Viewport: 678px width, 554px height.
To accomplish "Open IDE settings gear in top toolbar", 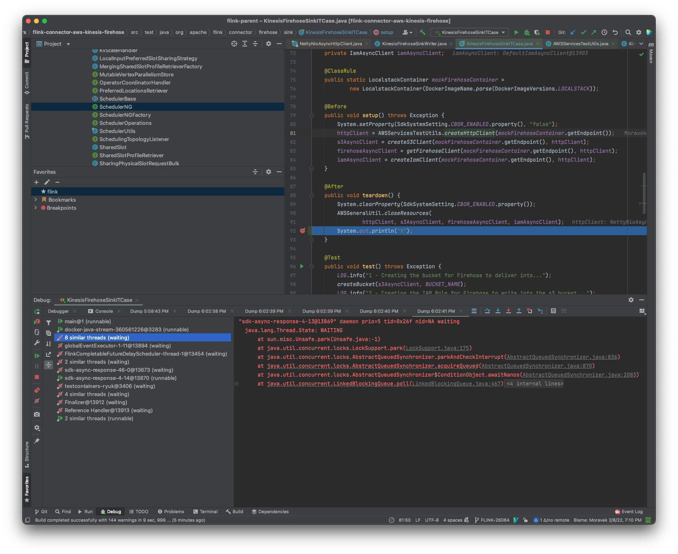I will point(639,32).
